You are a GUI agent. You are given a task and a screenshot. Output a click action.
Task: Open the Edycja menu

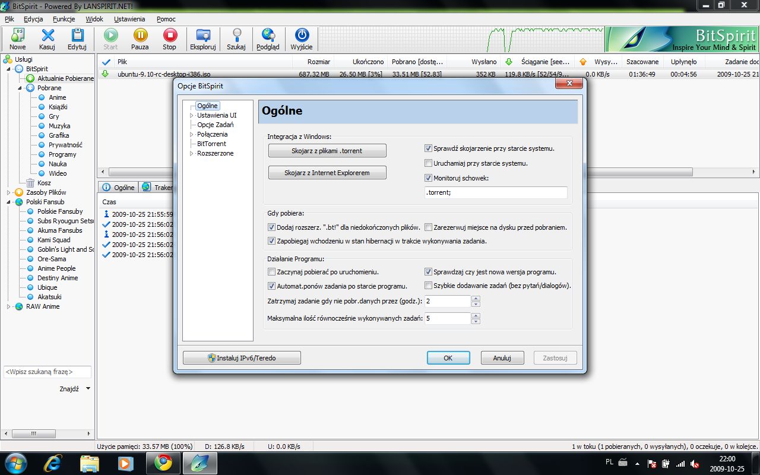(33, 19)
